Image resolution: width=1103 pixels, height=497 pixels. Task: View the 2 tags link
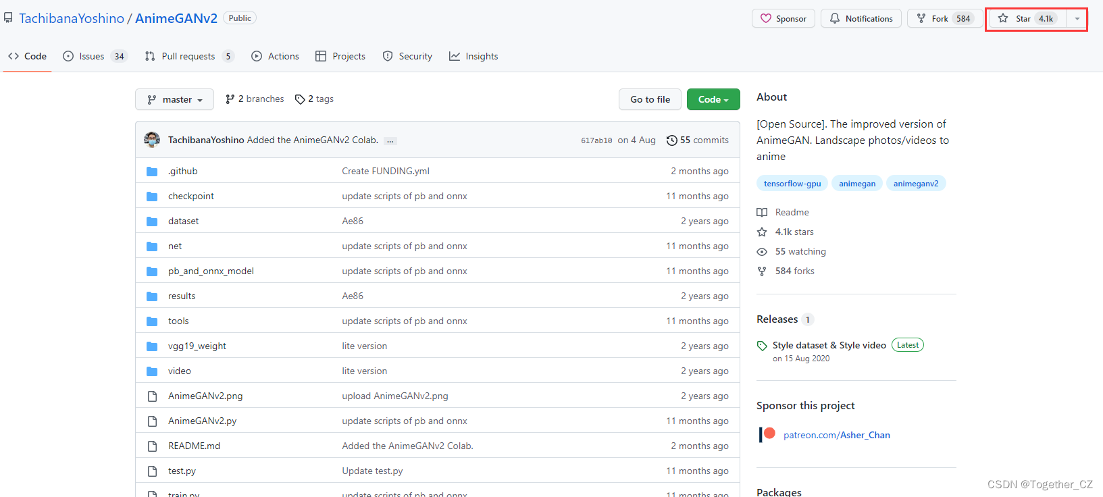point(314,99)
